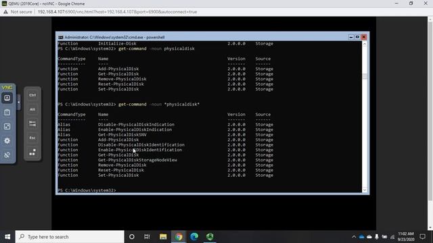The image size is (433, 243).
Task: Click the noVNC logo in the control bar
Action: [x=7, y=88]
